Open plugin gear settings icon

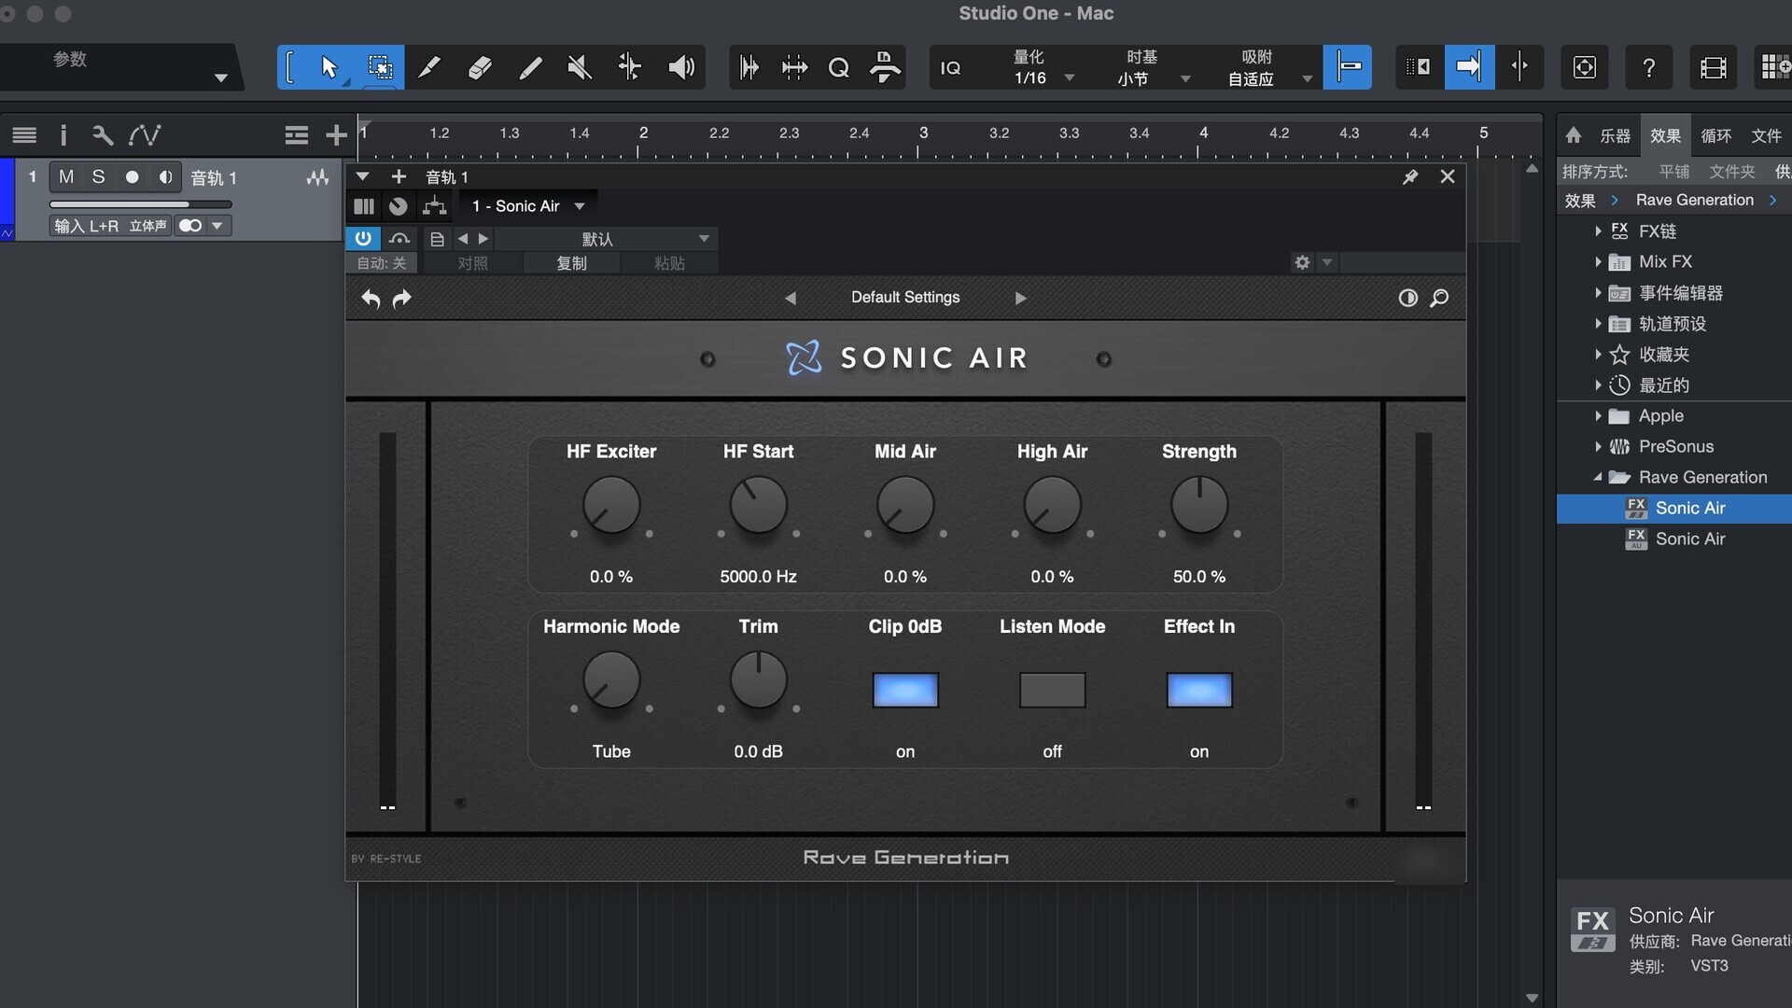coord(1303,262)
